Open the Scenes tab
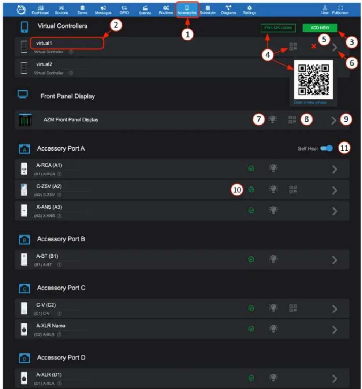362x389 pixels. (145, 10)
